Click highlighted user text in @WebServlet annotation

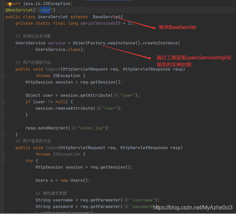(x=45, y=10)
